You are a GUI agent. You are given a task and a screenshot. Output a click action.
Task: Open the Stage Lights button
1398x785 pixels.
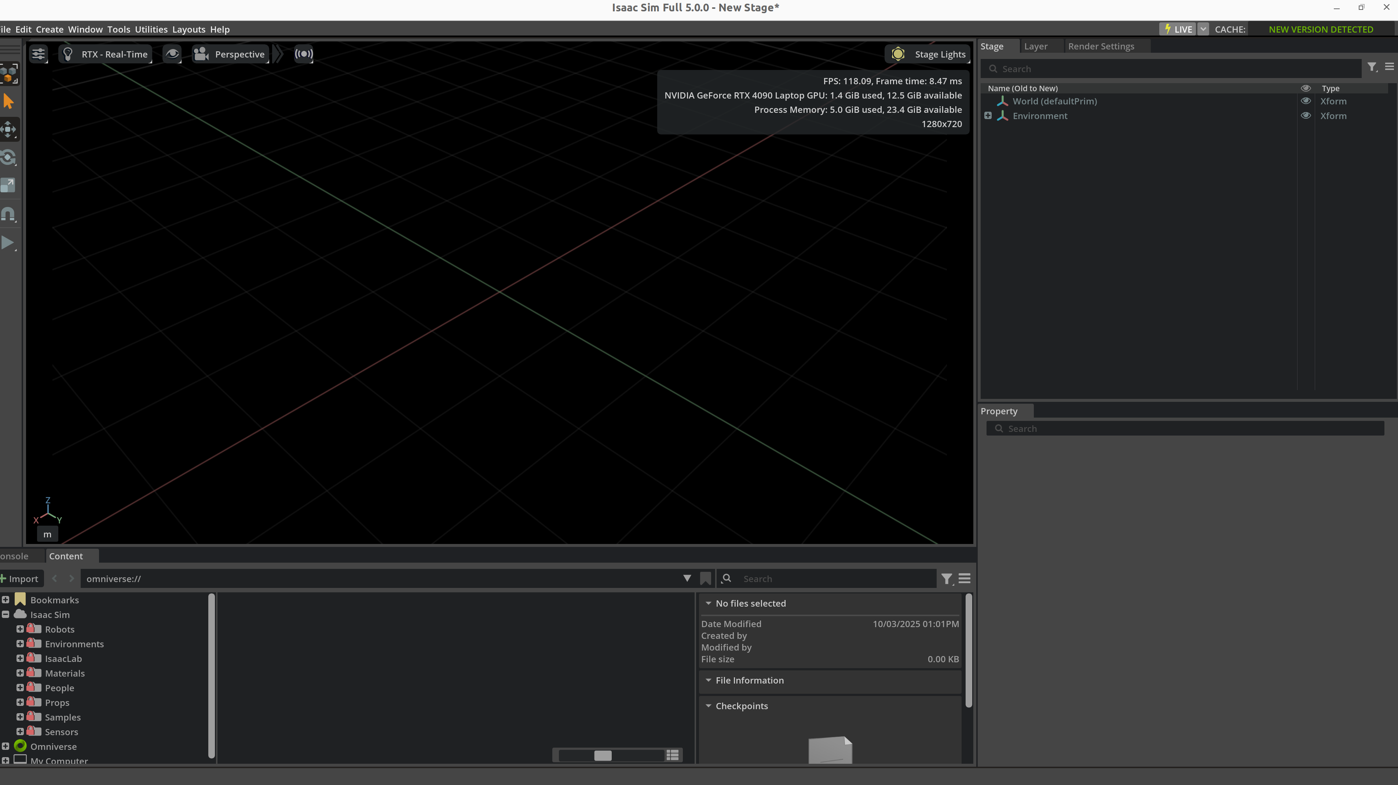point(928,54)
